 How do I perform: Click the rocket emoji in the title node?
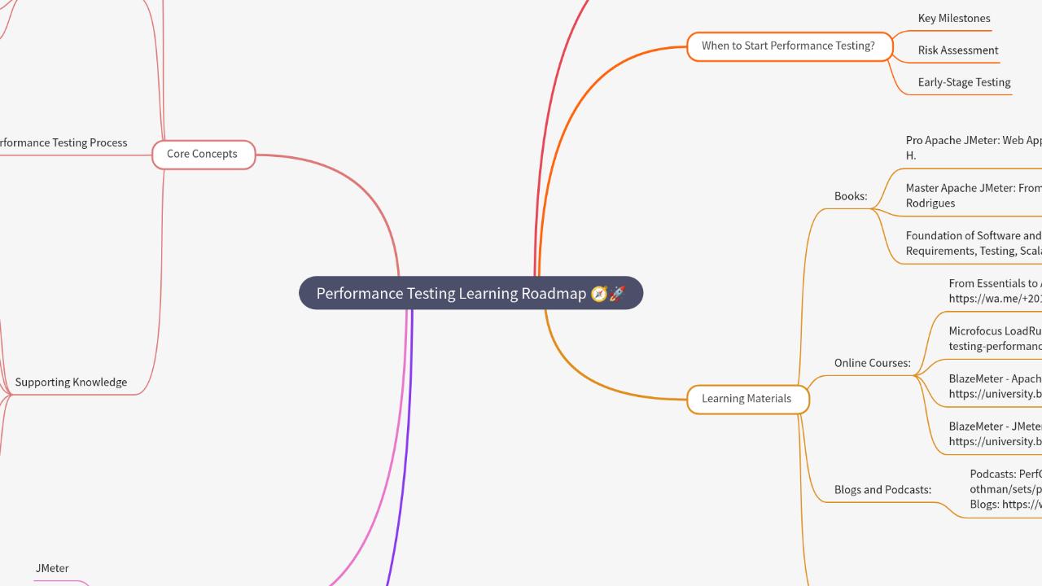(x=617, y=293)
